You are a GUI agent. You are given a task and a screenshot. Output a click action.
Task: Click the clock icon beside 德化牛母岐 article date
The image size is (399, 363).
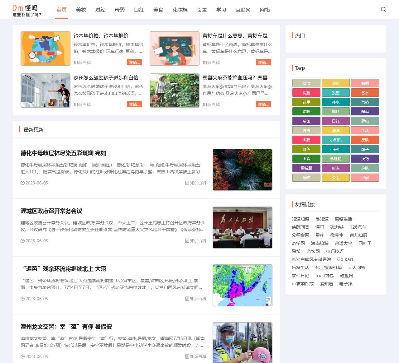click(x=23, y=183)
